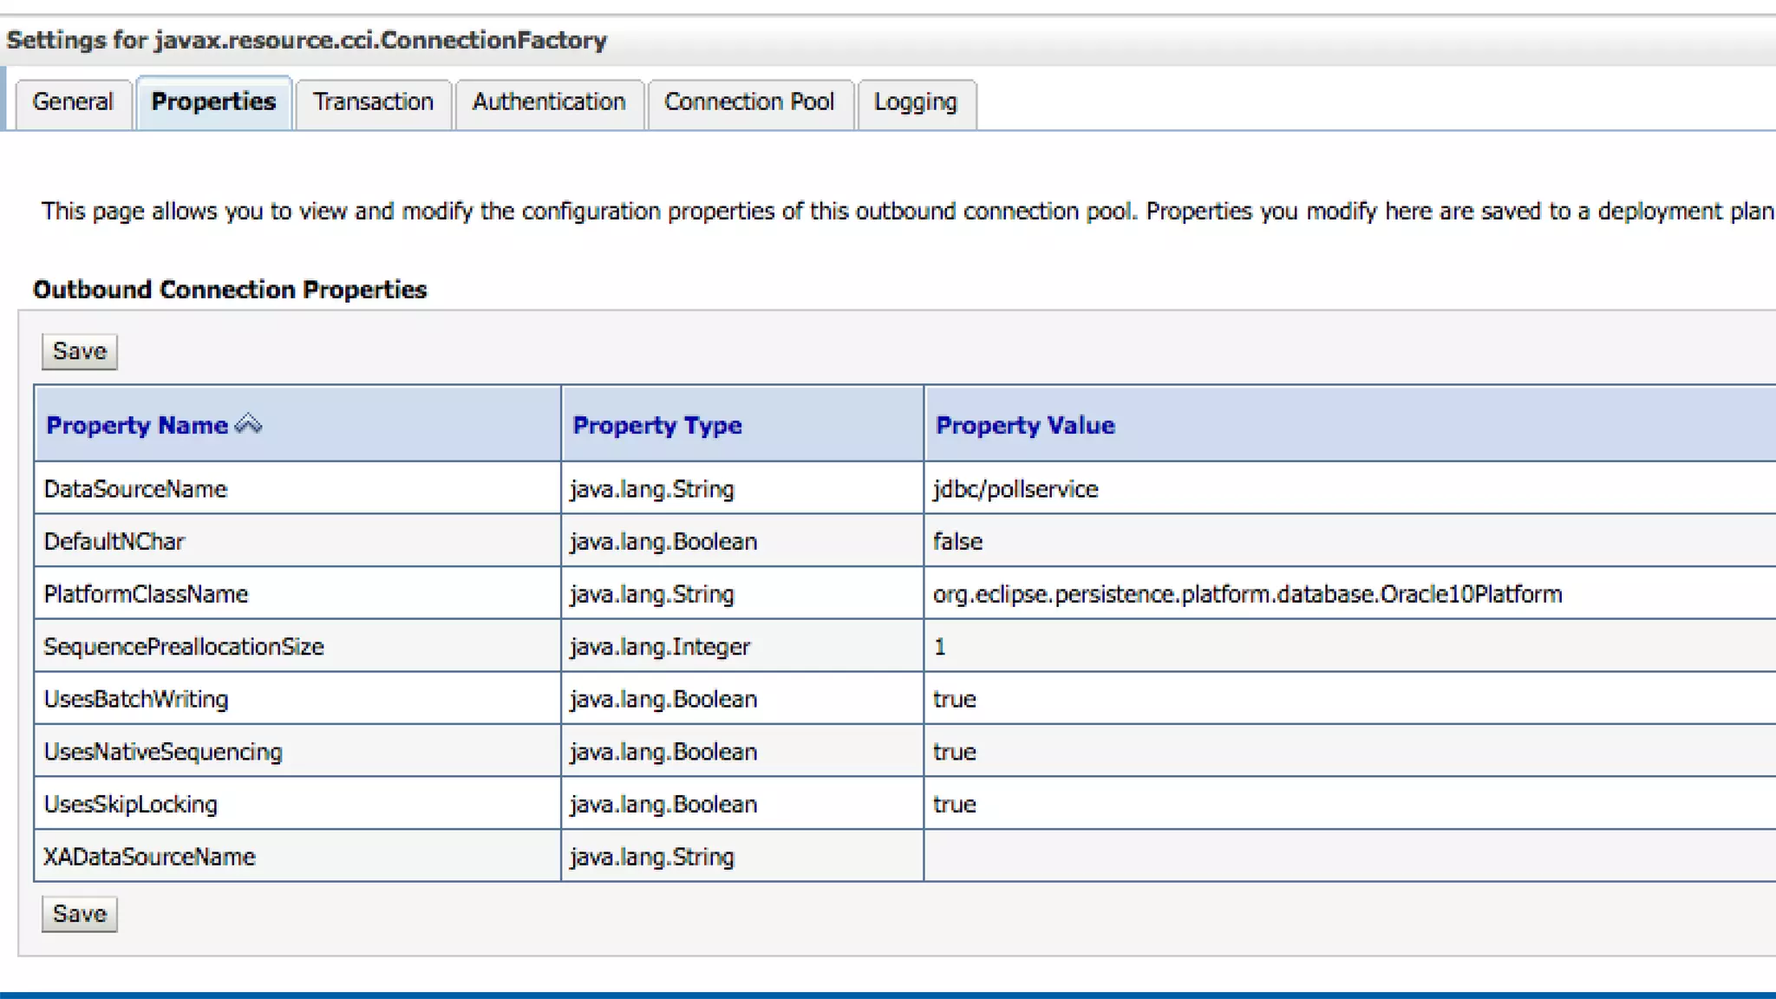The width and height of the screenshot is (1776, 999).
Task: Click the Property Type column header
Action: click(x=657, y=425)
